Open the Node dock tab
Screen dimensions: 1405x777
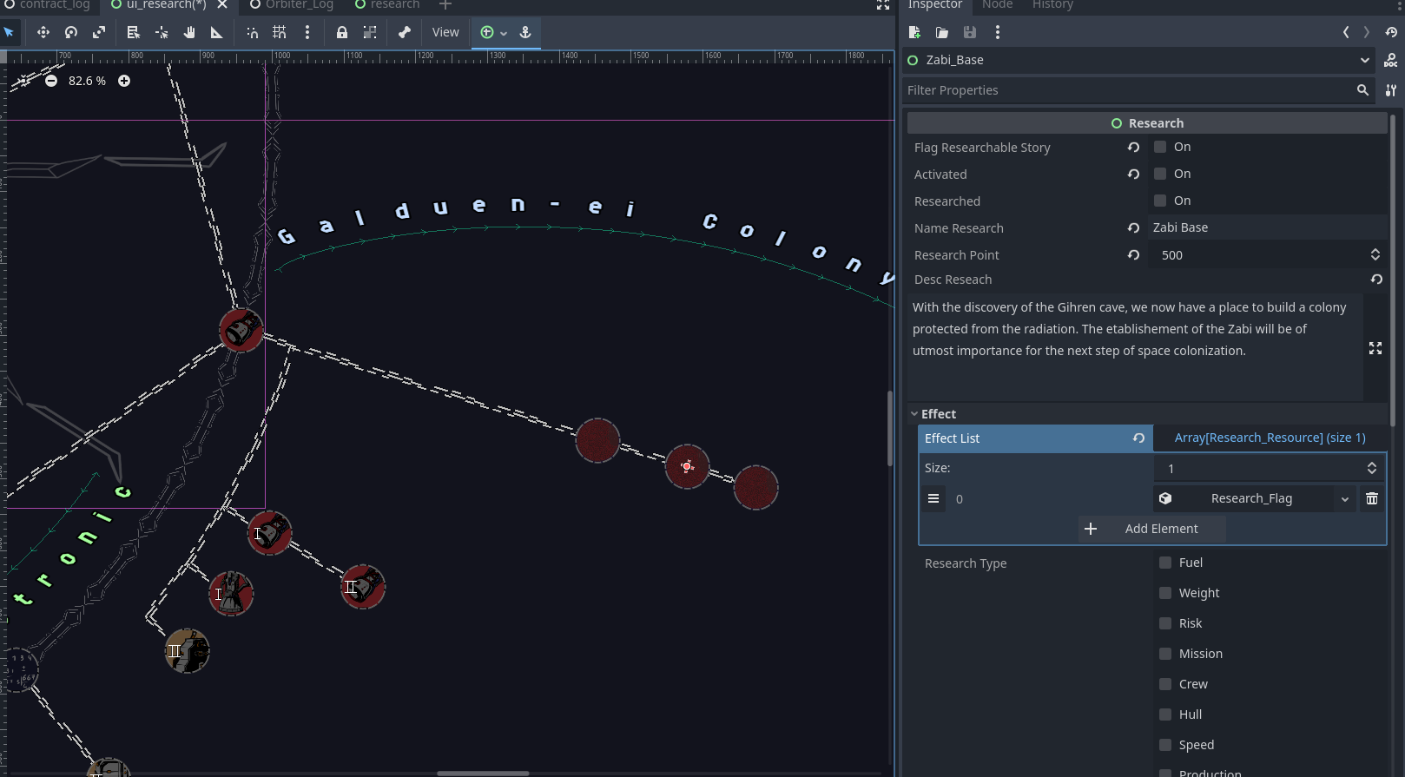[x=997, y=5]
